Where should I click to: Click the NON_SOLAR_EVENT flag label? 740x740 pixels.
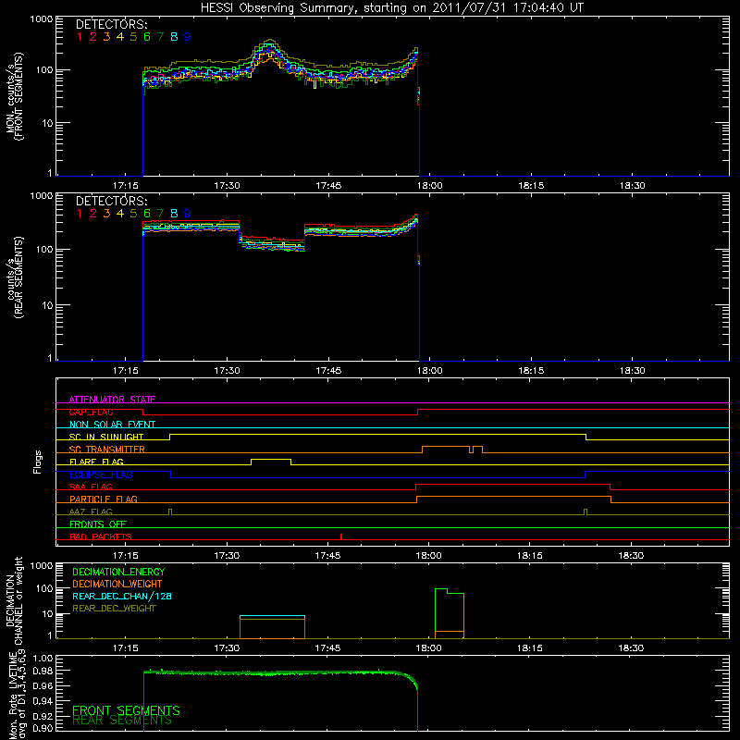pos(112,425)
